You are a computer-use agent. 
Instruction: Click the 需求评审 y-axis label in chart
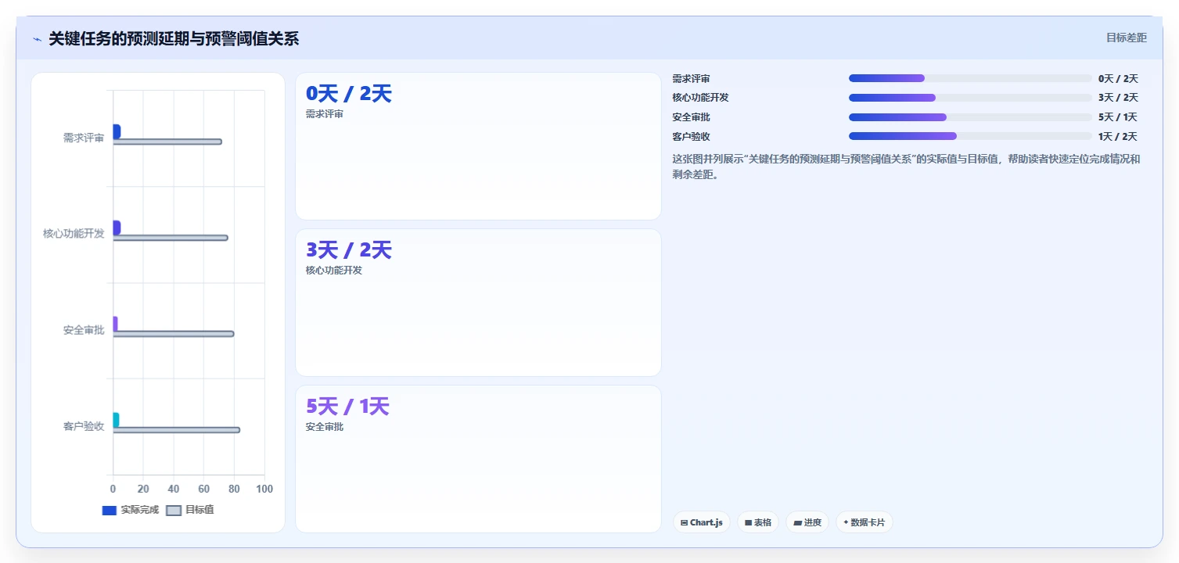84,138
